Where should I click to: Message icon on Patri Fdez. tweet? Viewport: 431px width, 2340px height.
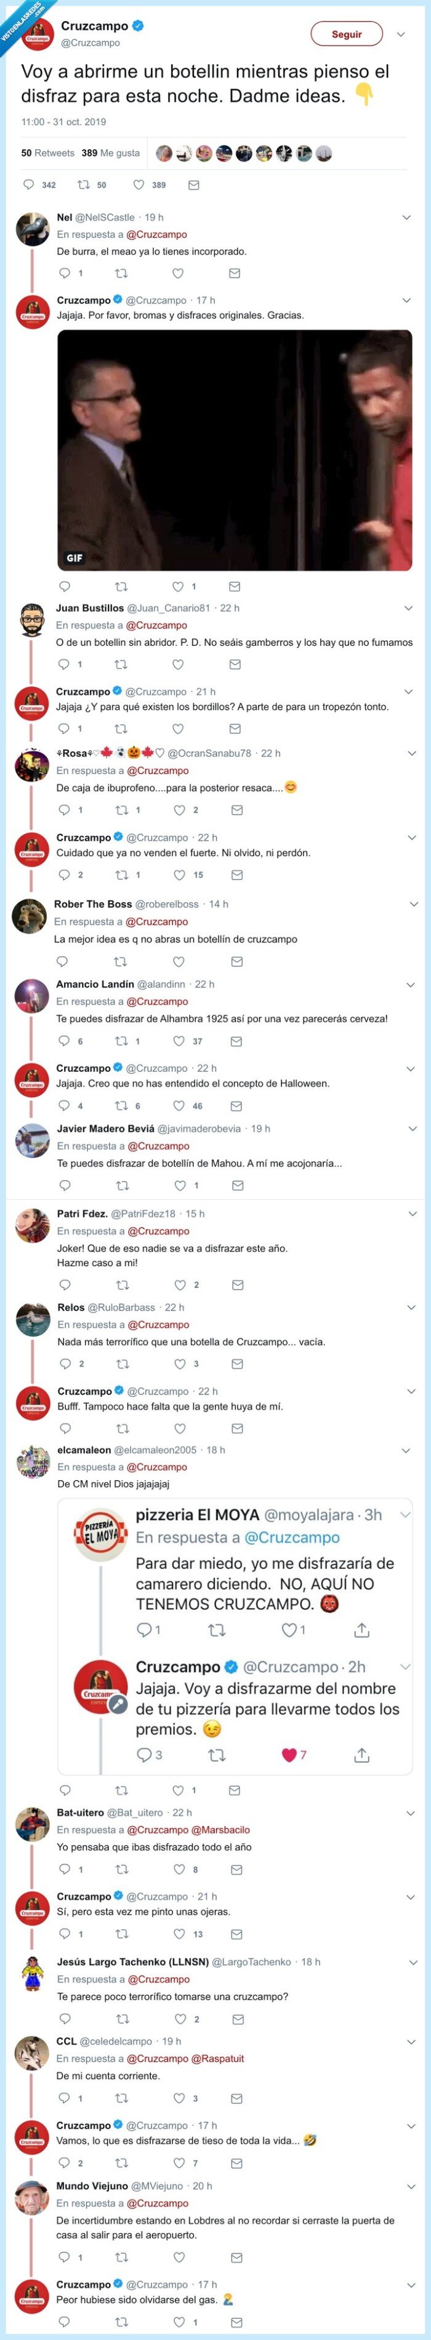(x=237, y=1285)
